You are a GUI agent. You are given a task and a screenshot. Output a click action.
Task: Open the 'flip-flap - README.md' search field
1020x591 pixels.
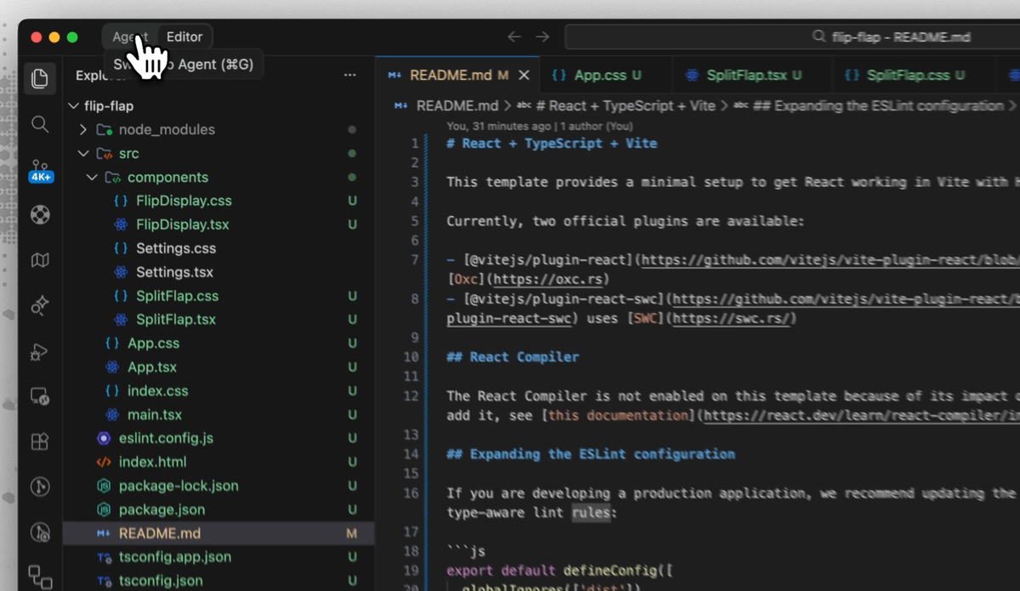[x=792, y=37]
